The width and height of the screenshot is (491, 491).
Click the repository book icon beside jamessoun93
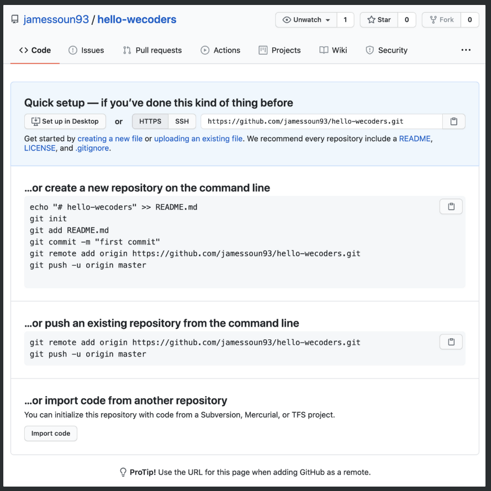point(15,19)
